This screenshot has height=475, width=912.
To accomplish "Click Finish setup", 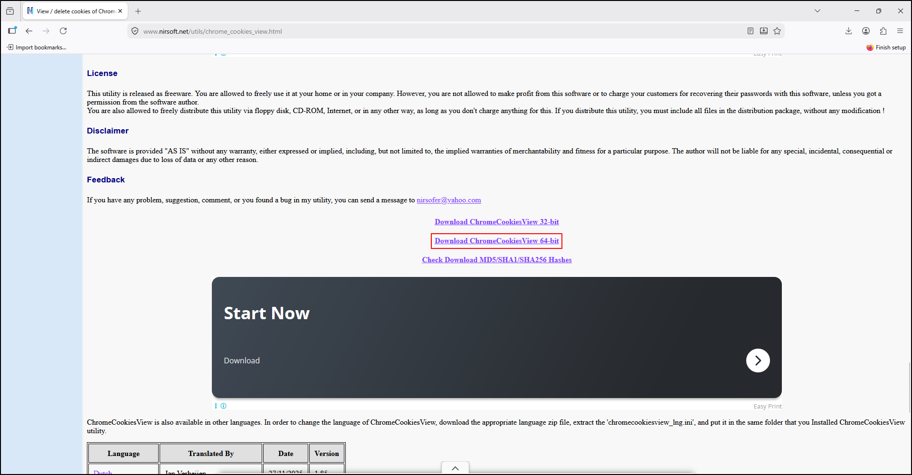I will pyautogui.click(x=886, y=47).
